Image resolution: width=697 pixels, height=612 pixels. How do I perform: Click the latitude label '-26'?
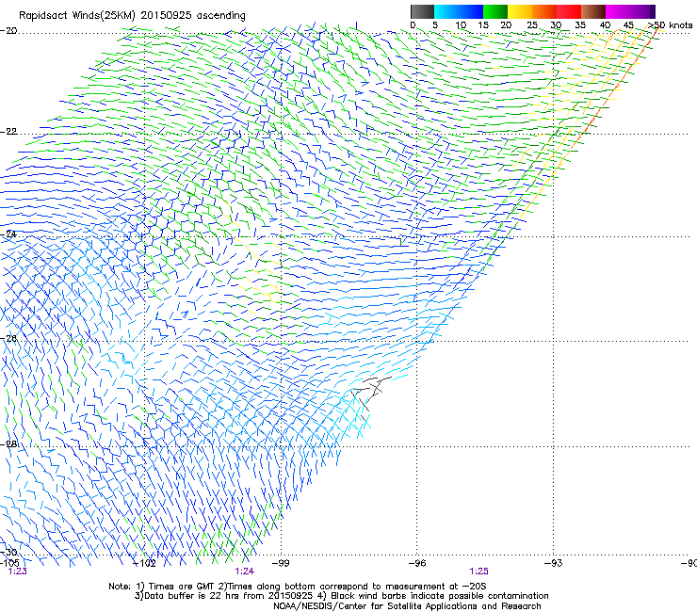[8, 339]
